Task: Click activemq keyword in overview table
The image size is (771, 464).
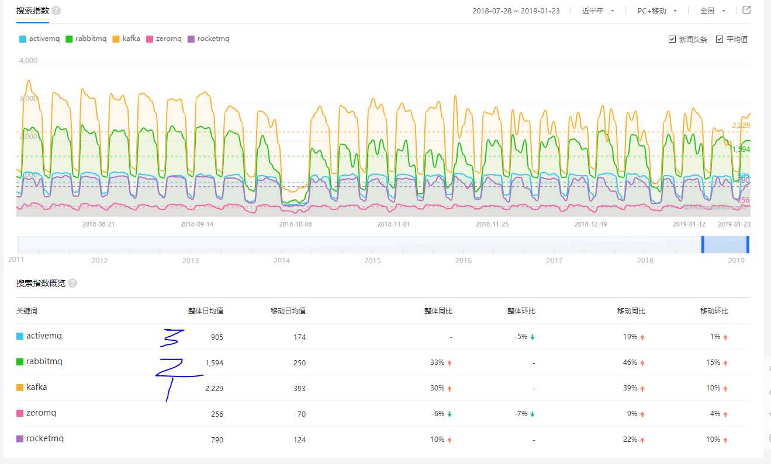Action: [x=44, y=336]
